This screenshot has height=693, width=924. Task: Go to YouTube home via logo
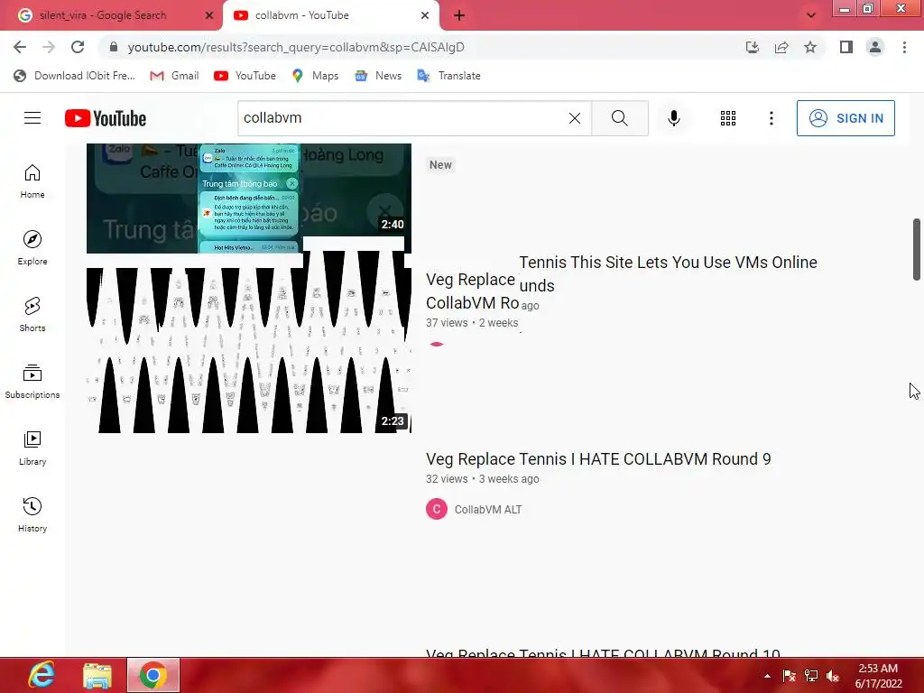(106, 118)
